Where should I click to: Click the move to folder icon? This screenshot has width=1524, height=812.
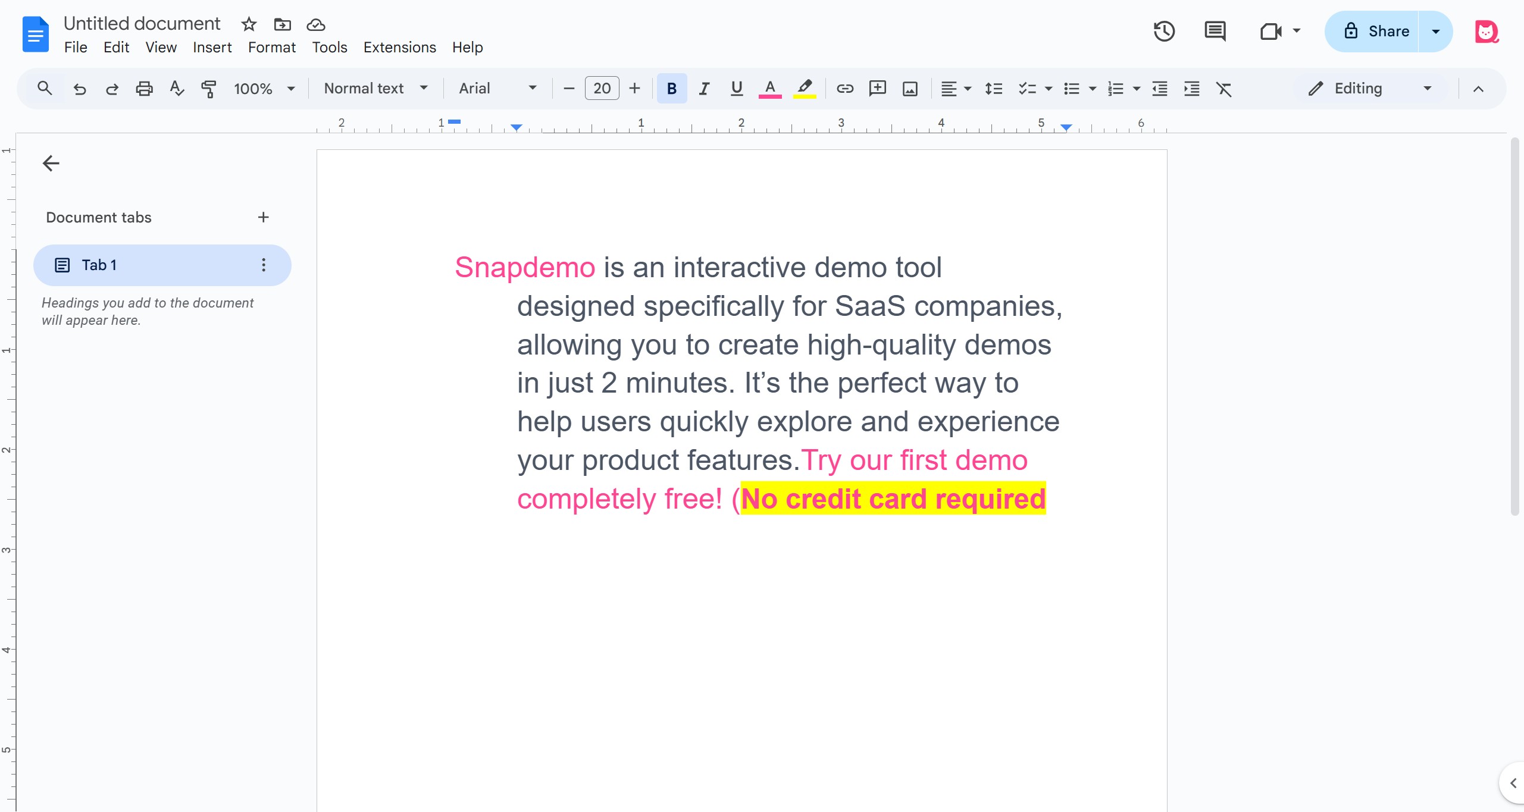tap(282, 24)
